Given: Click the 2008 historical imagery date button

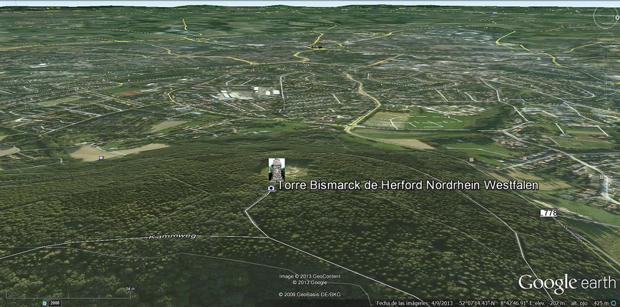Looking at the screenshot, I should (55, 303).
